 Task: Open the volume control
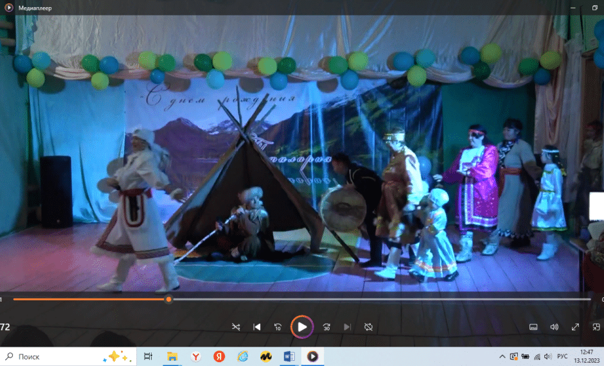point(554,327)
